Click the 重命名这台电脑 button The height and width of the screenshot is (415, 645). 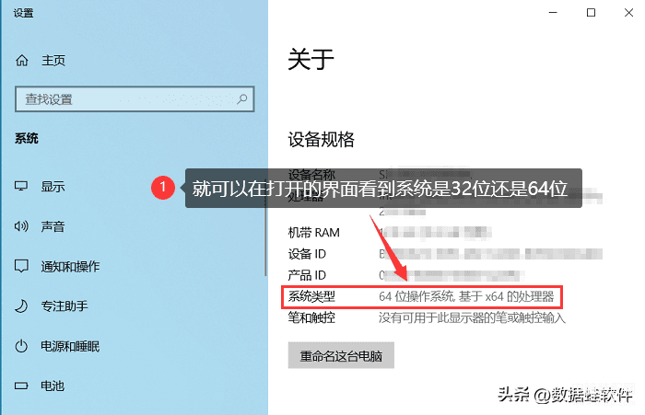pos(341,355)
